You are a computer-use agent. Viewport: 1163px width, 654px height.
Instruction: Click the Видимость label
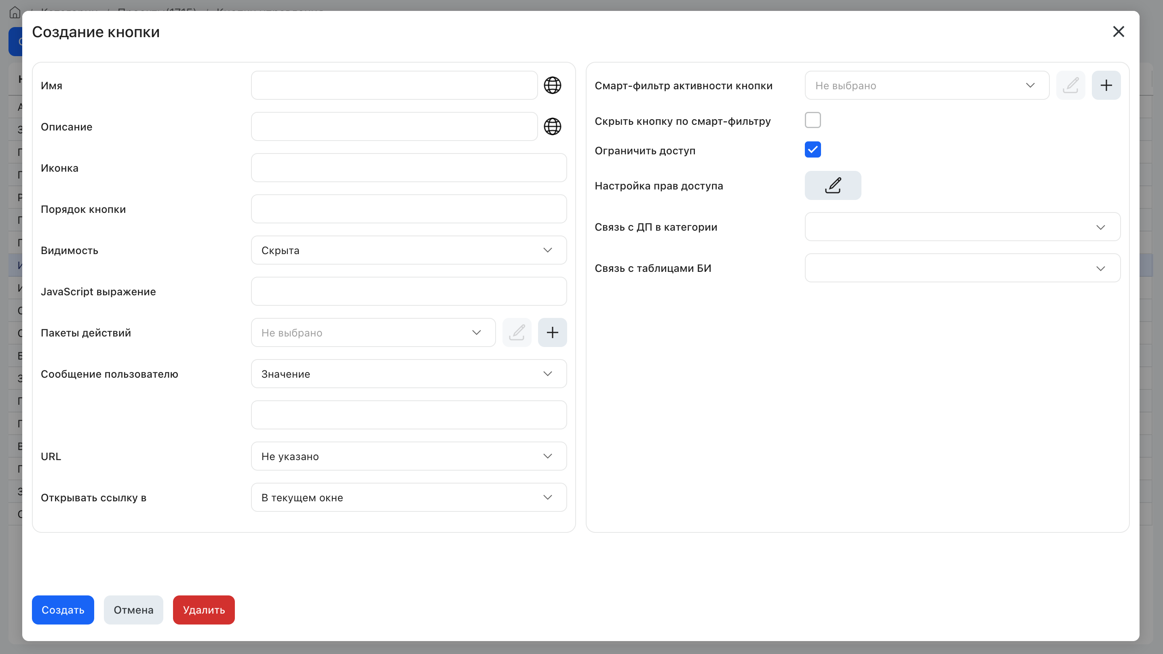(69, 250)
